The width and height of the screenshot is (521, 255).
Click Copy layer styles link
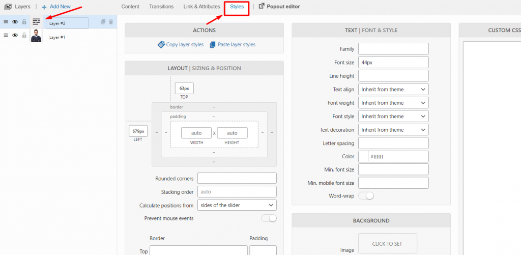click(x=185, y=45)
